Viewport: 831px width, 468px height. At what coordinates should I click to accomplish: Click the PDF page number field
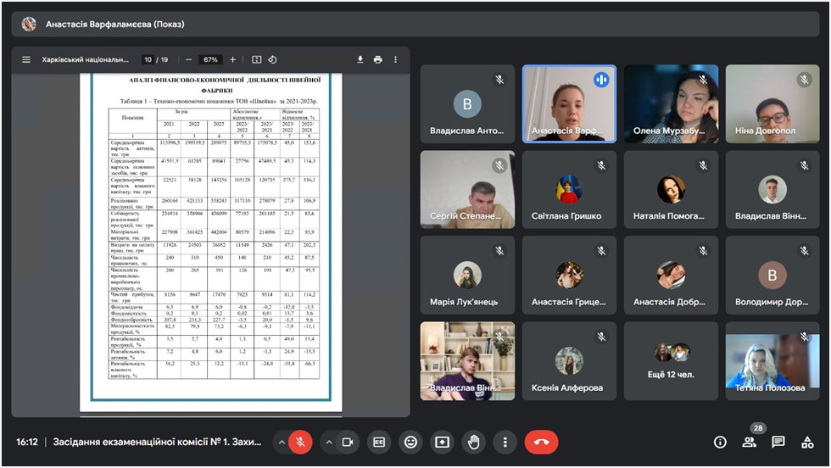click(148, 60)
